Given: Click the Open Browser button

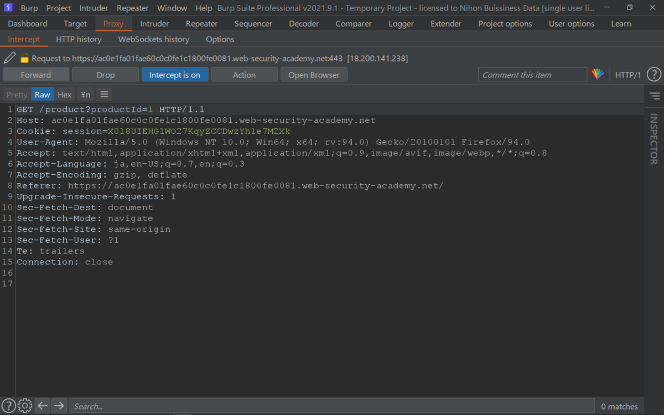Looking at the screenshot, I should click(314, 75).
